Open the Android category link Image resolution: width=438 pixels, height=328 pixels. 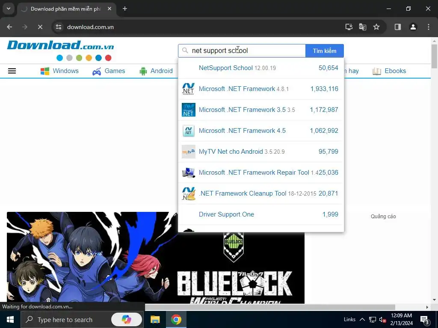(161, 71)
